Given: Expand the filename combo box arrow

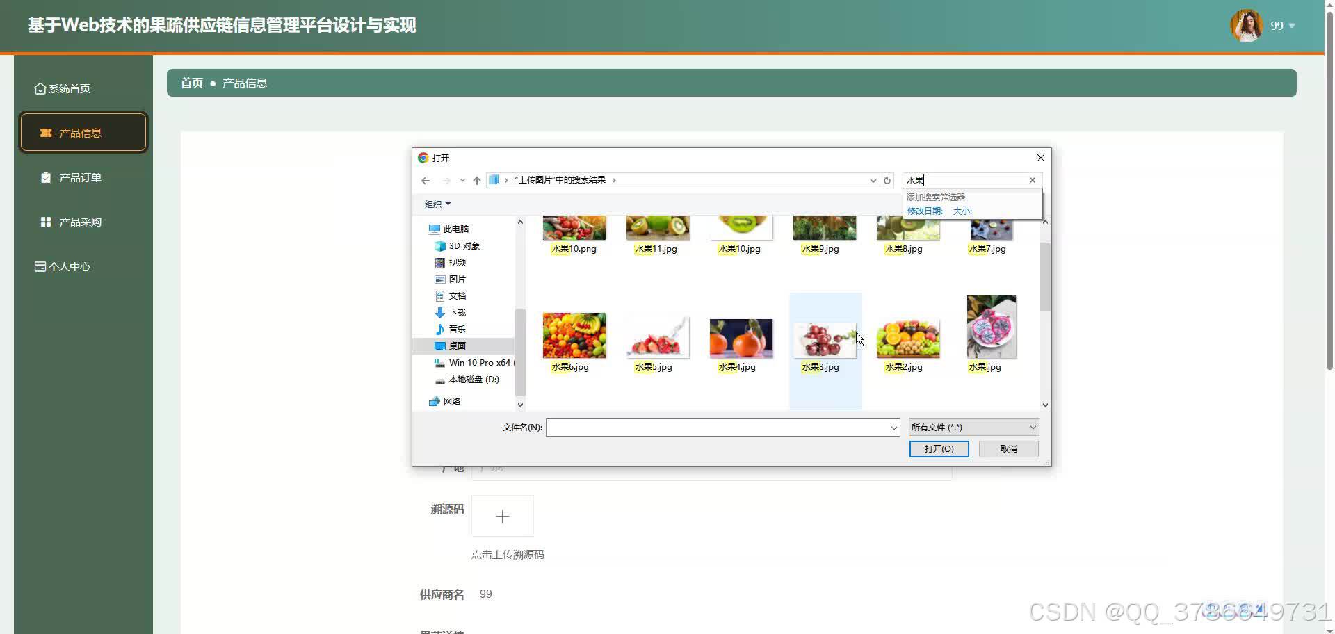Looking at the screenshot, I should click(x=893, y=428).
